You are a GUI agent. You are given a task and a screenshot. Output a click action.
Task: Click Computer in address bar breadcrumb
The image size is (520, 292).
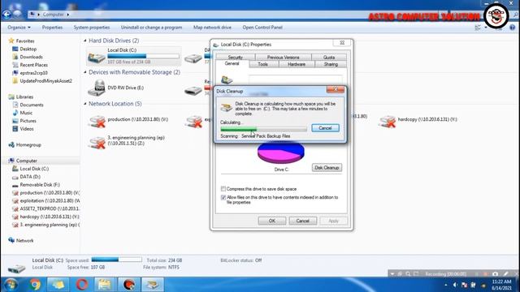point(53,15)
